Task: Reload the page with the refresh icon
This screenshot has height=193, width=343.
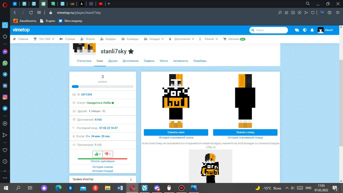Action: click(31, 13)
